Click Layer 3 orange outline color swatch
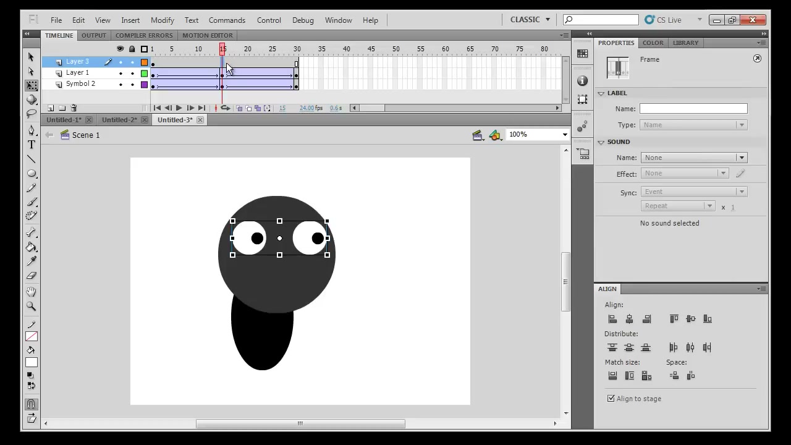Screen dimensions: 791x445 click(145, 62)
